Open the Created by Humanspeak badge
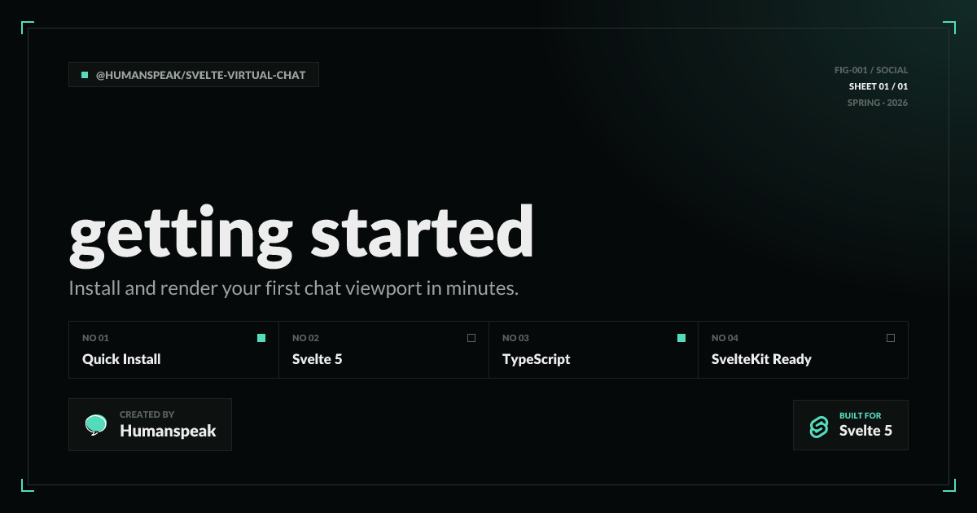This screenshot has width=977, height=513. [151, 424]
